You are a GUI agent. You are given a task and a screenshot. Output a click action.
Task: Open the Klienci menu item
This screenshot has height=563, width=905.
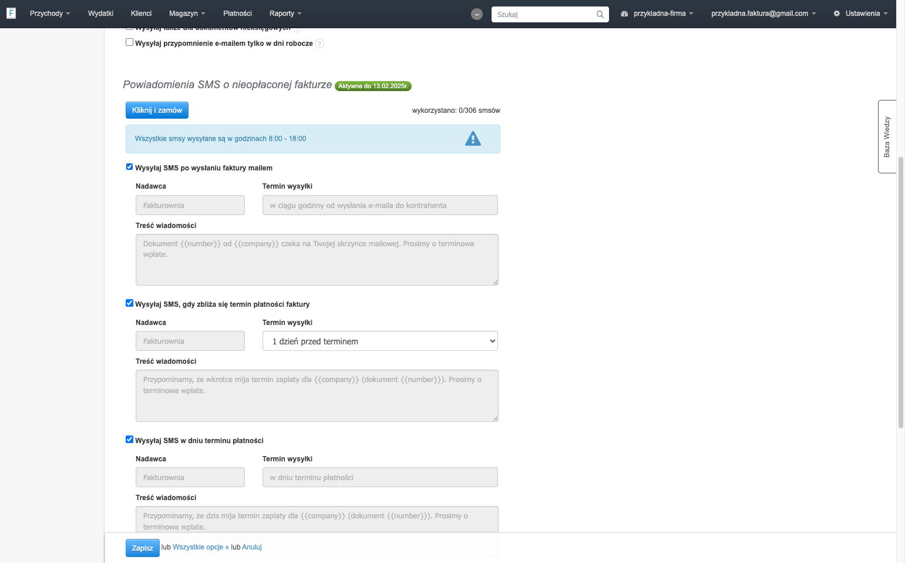(x=141, y=14)
